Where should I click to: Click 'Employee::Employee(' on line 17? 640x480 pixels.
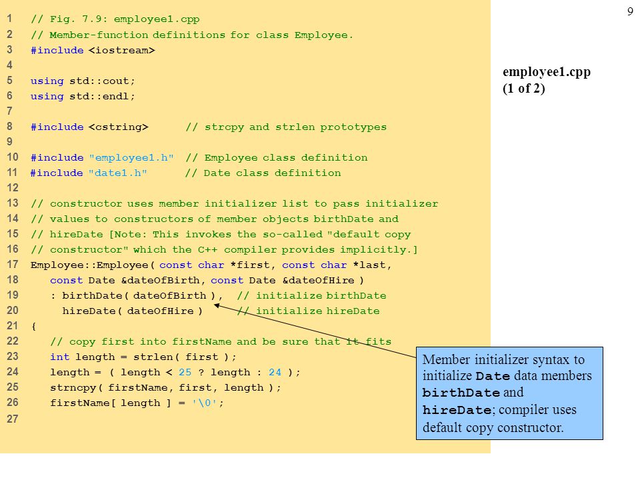click(x=93, y=265)
